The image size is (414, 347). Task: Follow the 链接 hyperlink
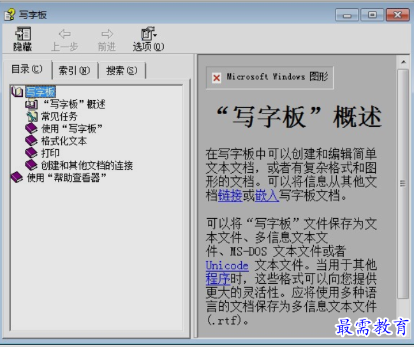(230, 196)
